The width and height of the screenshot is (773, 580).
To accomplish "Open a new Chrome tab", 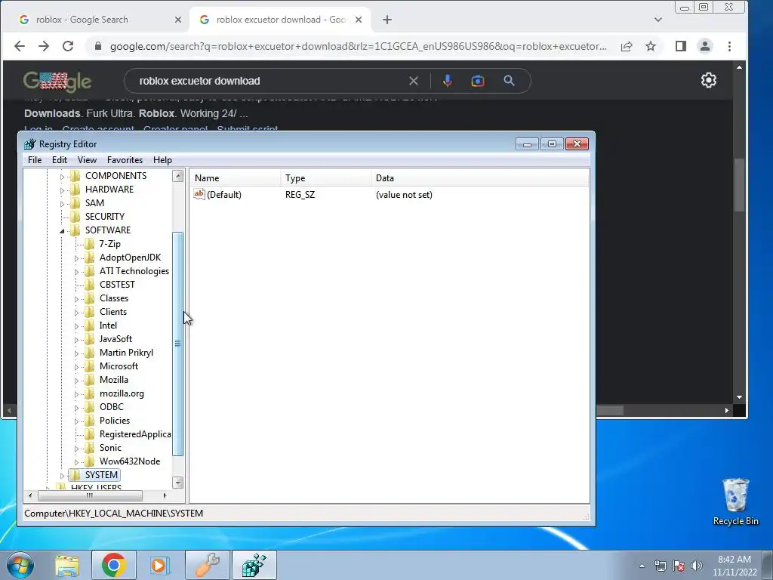I will click(387, 20).
